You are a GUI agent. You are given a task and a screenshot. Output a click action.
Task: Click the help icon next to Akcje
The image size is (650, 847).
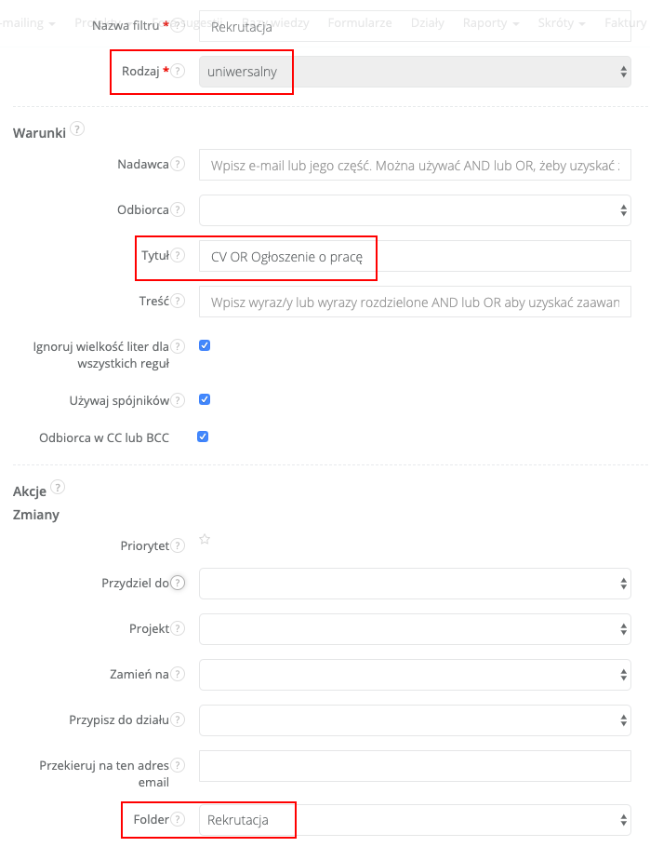coord(58,487)
